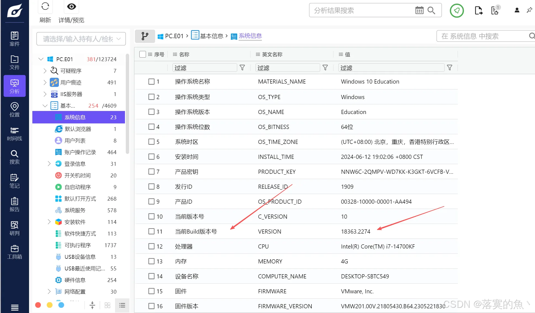
Task: Open the 研判 sidebar section
Action: point(15,228)
